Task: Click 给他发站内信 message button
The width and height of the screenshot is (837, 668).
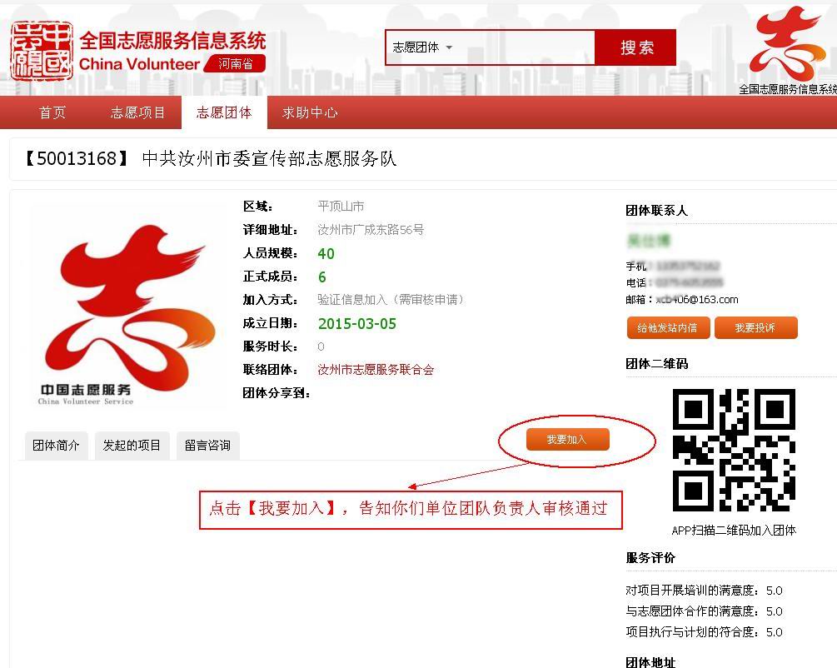Action: [x=668, y=328]
